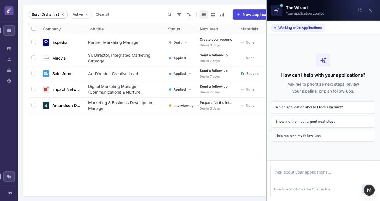Open Salesforce Applied status dropdown
This screenshot has height=201, width=380.
(x=180, y=74)
